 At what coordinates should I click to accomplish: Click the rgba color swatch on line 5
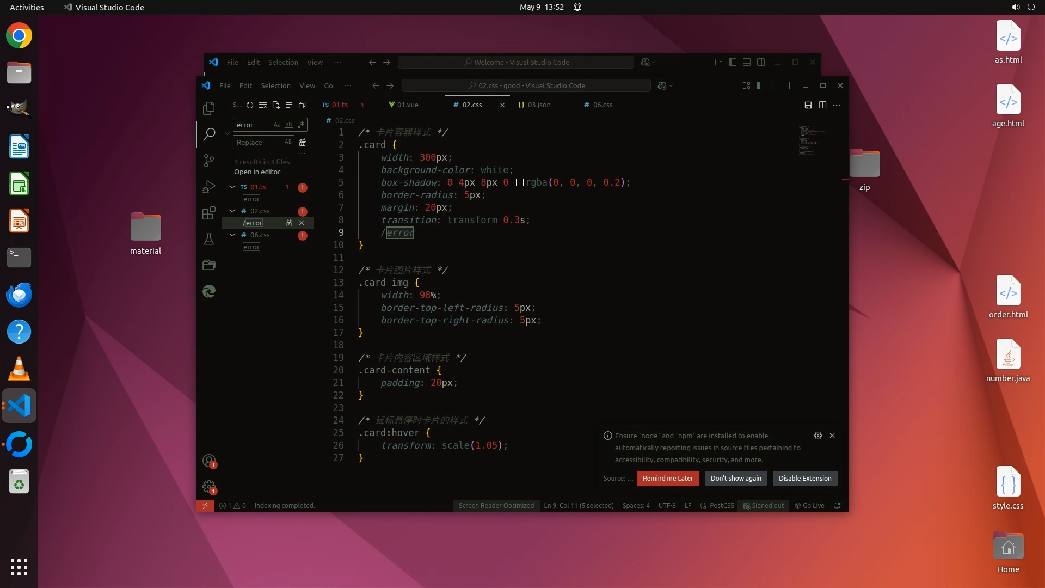[x=520, y=183]
